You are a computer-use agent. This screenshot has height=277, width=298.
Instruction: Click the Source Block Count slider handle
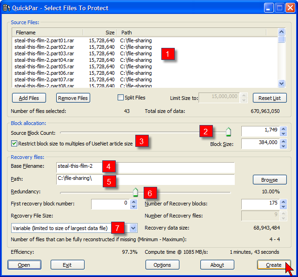228,132
